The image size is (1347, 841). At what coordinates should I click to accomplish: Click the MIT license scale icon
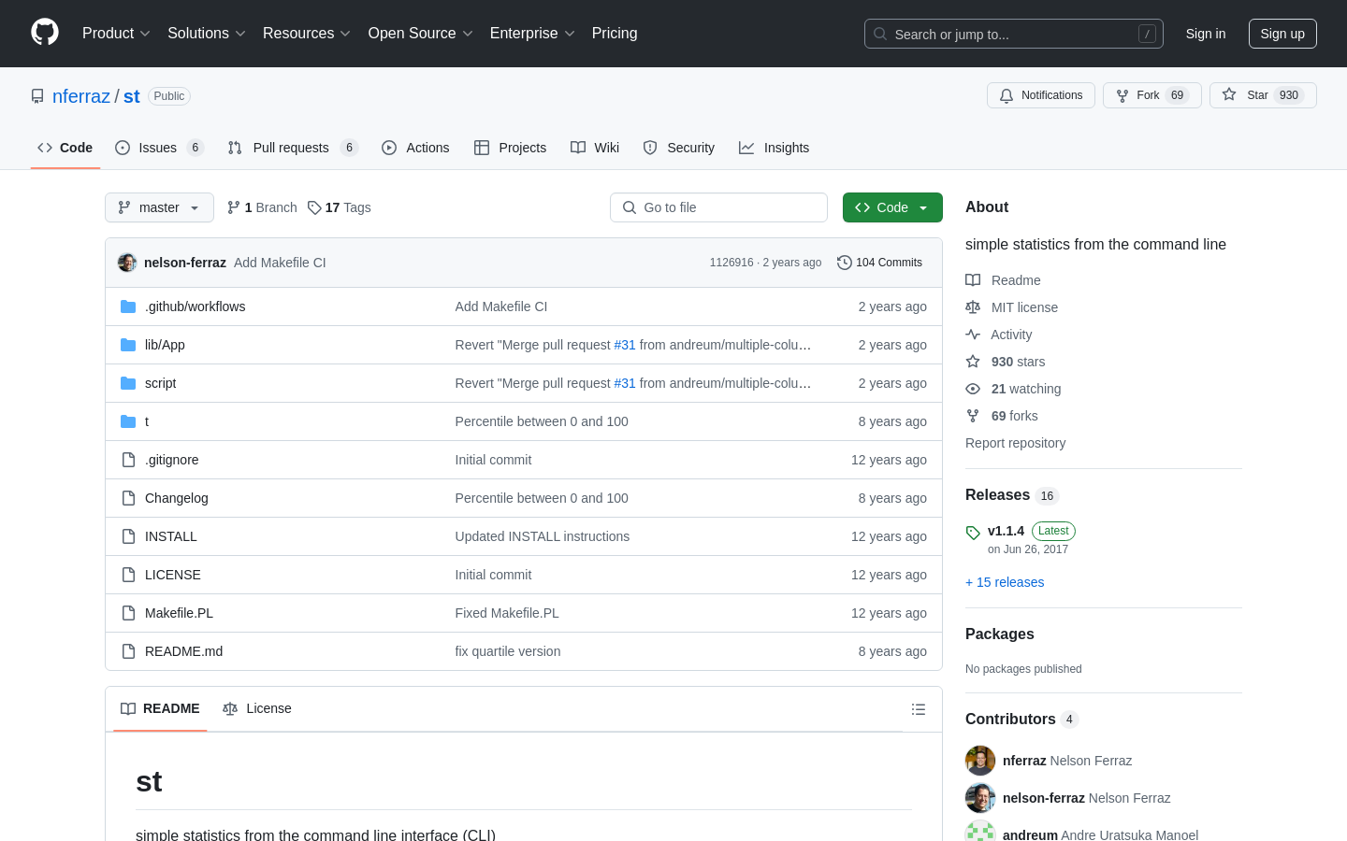(x=973, y=307)
